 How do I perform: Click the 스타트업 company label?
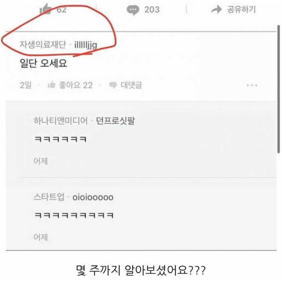[x=49, y=197]
